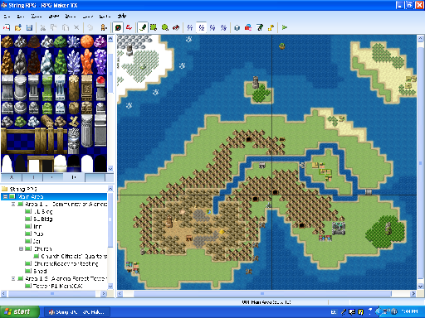Collapse the Area 1-3 Forest Tower node

pyautogui.click(x=13, y=278)
